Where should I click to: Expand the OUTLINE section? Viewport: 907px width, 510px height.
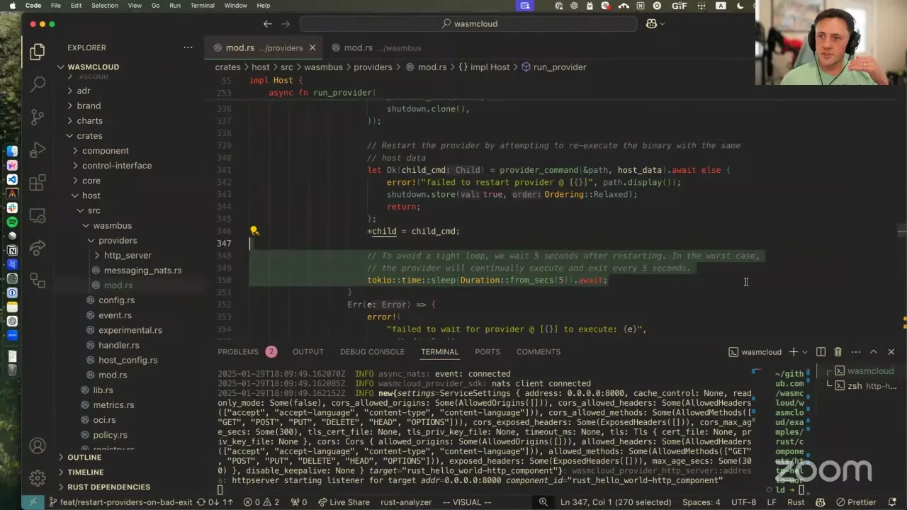84,458
